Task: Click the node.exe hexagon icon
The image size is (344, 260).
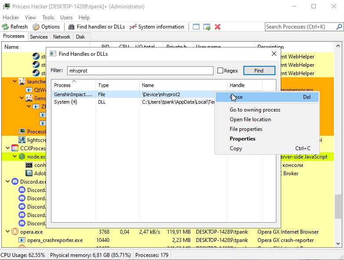Action: point(22,156)
